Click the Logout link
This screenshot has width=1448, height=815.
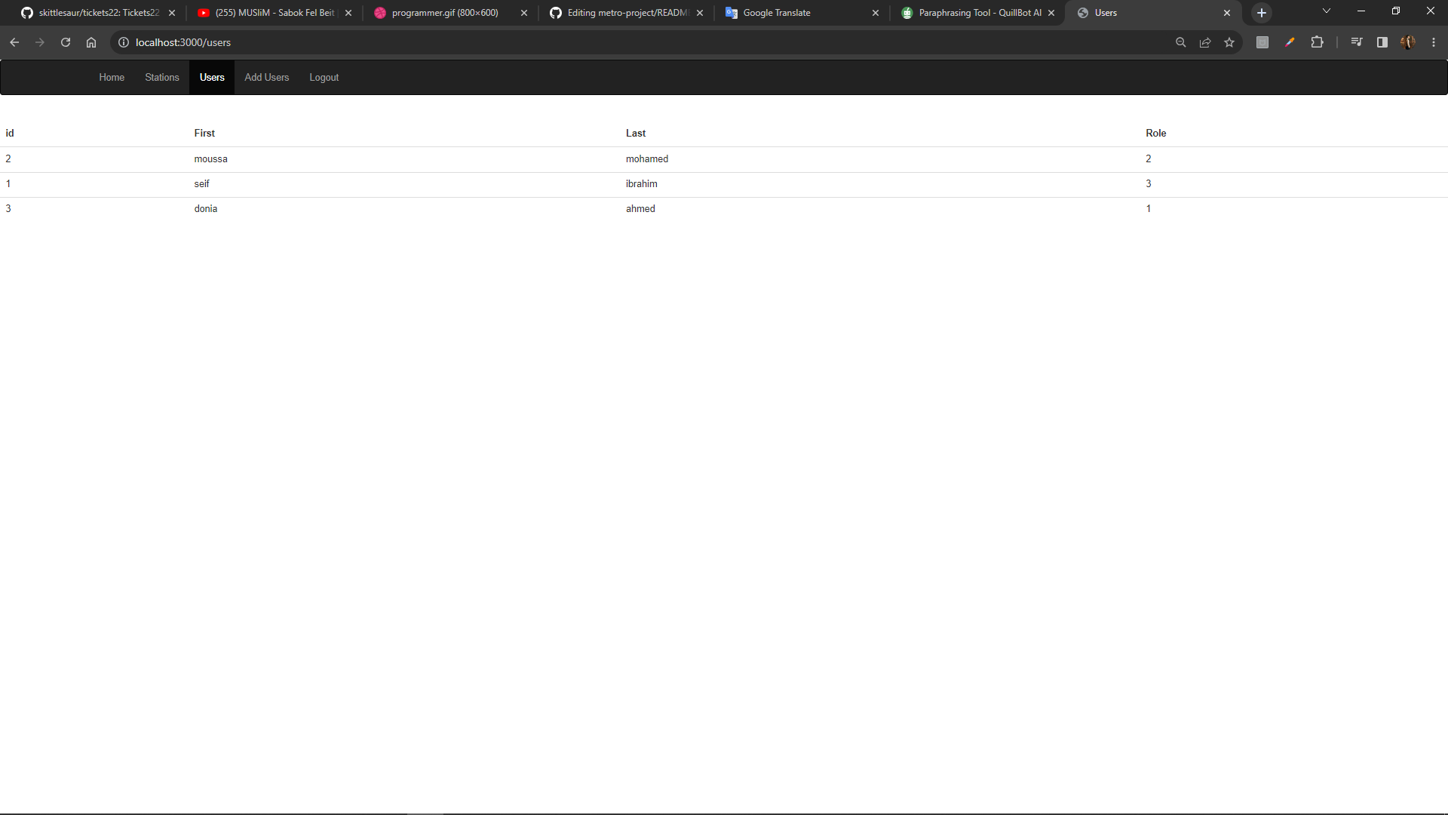[x=324, y=77]
